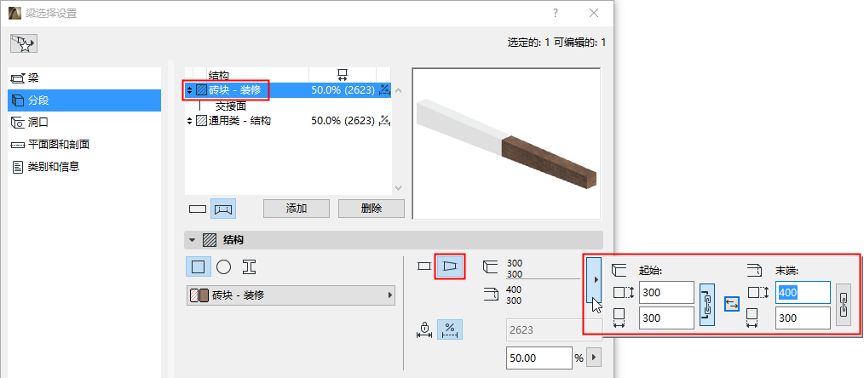Image resolution: width=864 pixels, height=378 pixels.
Task: Click the hatch icon in 结构 panel header
Action: tap(210, 240)
